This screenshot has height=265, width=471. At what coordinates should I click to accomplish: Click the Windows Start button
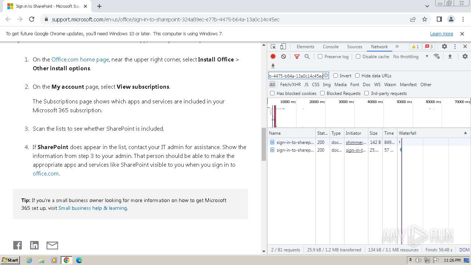10,260
